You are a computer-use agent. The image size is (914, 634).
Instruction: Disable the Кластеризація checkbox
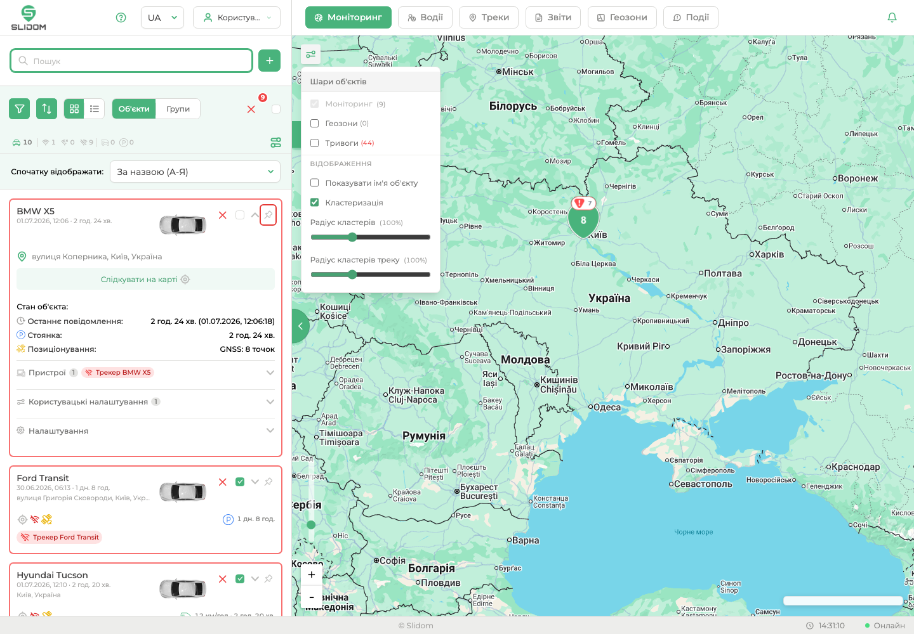[x=314, y=203]
